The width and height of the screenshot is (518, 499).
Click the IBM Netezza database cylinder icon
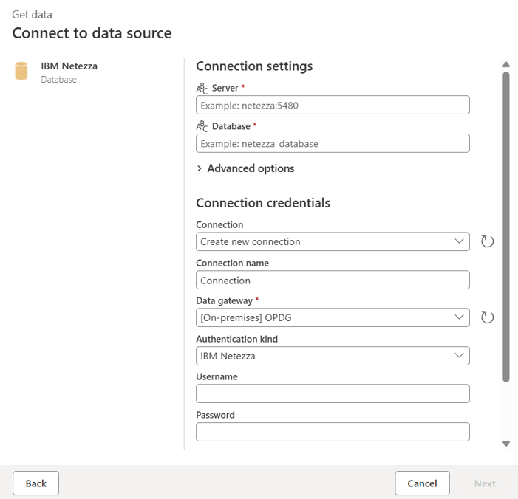tap(21, 72)
